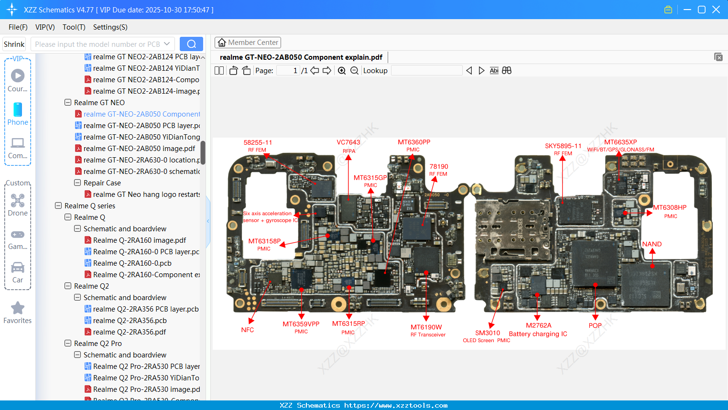The width and height of the screenshot is (728, 410).
Task: Zoom in on the PDF
Action: (x=342, y=71)
